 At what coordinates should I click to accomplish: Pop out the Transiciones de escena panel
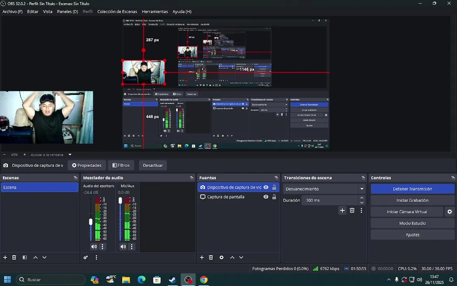[363, 178]
